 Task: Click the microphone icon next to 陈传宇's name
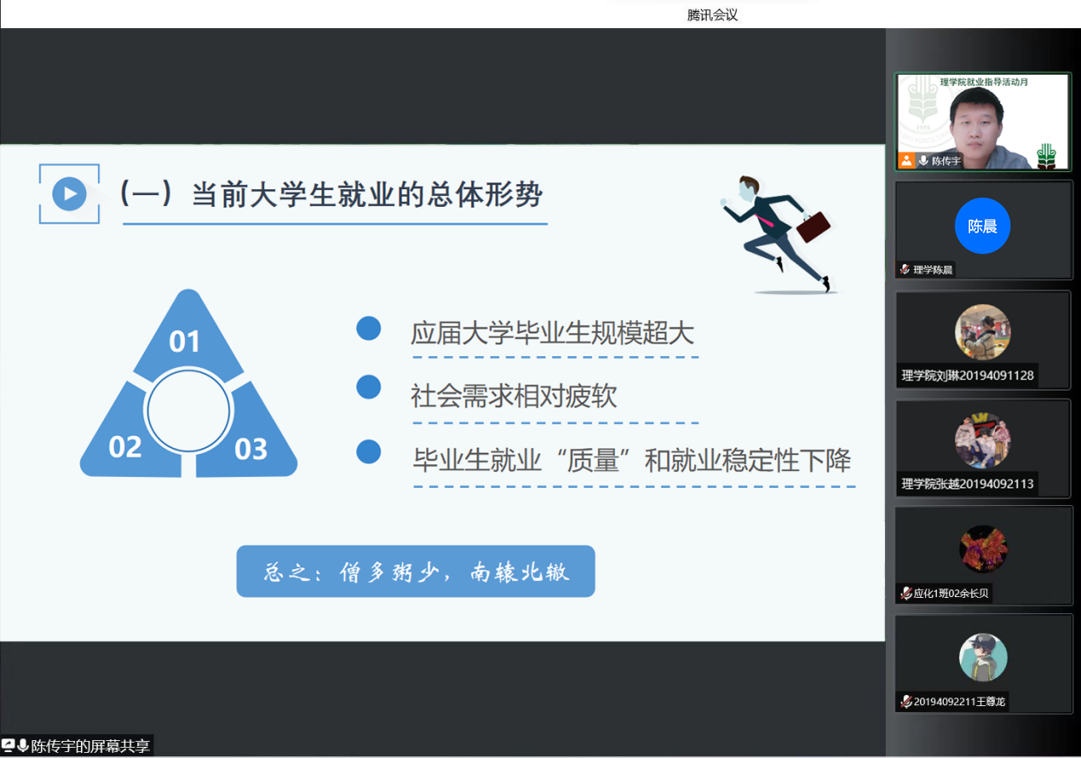[x=922, y=160]
